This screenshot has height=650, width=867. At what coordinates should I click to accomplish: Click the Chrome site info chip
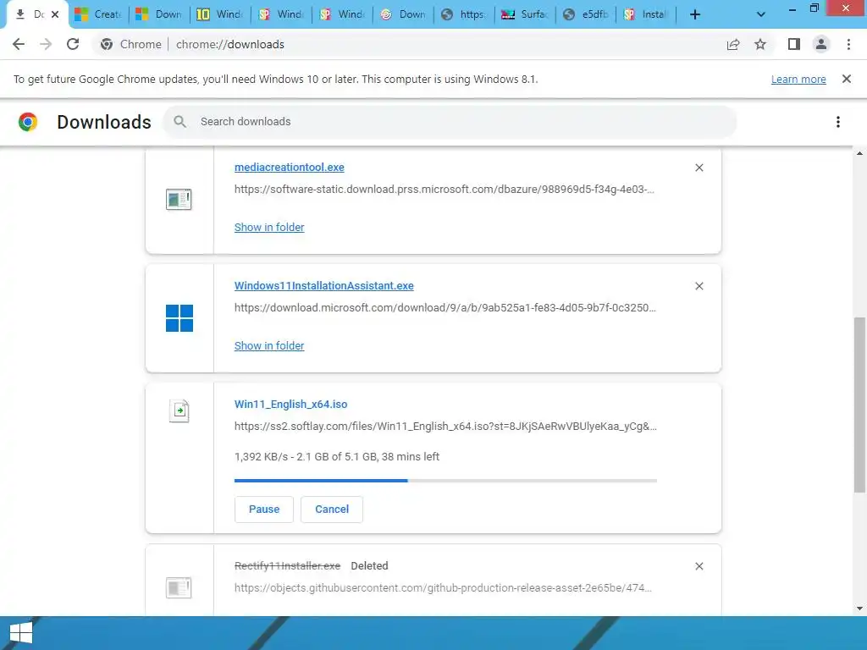(131, 44)
